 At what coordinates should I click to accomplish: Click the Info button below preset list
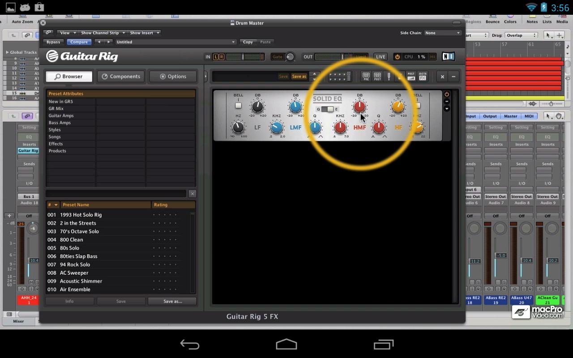[69, 301]
